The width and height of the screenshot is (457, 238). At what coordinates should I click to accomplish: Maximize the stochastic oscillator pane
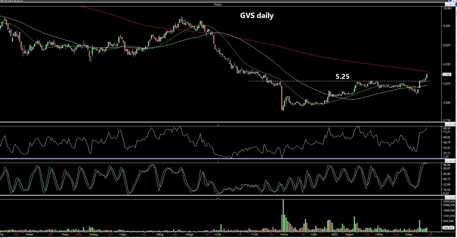451,161
